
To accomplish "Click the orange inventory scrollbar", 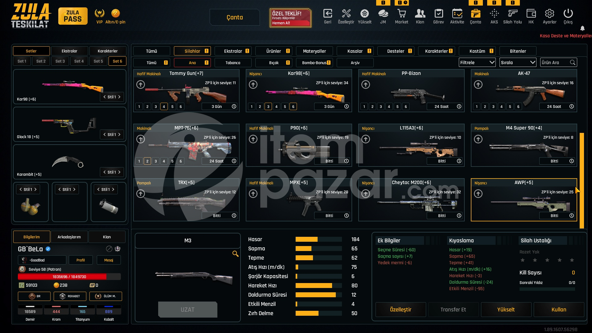I will 582,180.
